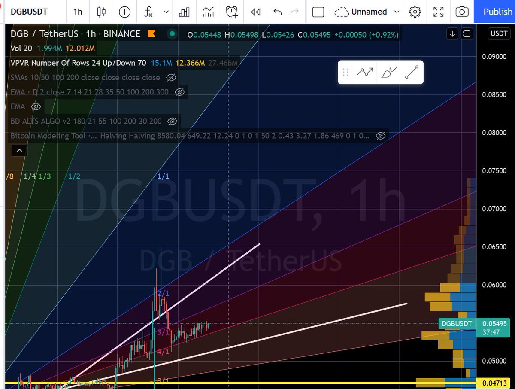The height and width of the screenshot is (389, 515).
Task: Grab the floating drawing toolbar drag handle
Action: point(345,72)
